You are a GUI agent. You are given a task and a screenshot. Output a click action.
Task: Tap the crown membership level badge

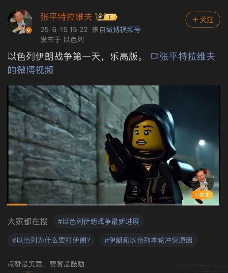(x=106, y=17)
